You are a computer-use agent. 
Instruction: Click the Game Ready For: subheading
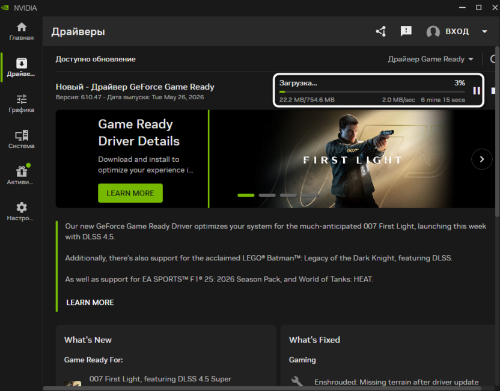[x=93, y=360]
